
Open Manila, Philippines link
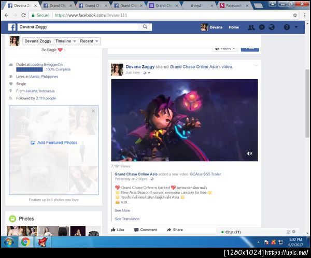[44, 77]
